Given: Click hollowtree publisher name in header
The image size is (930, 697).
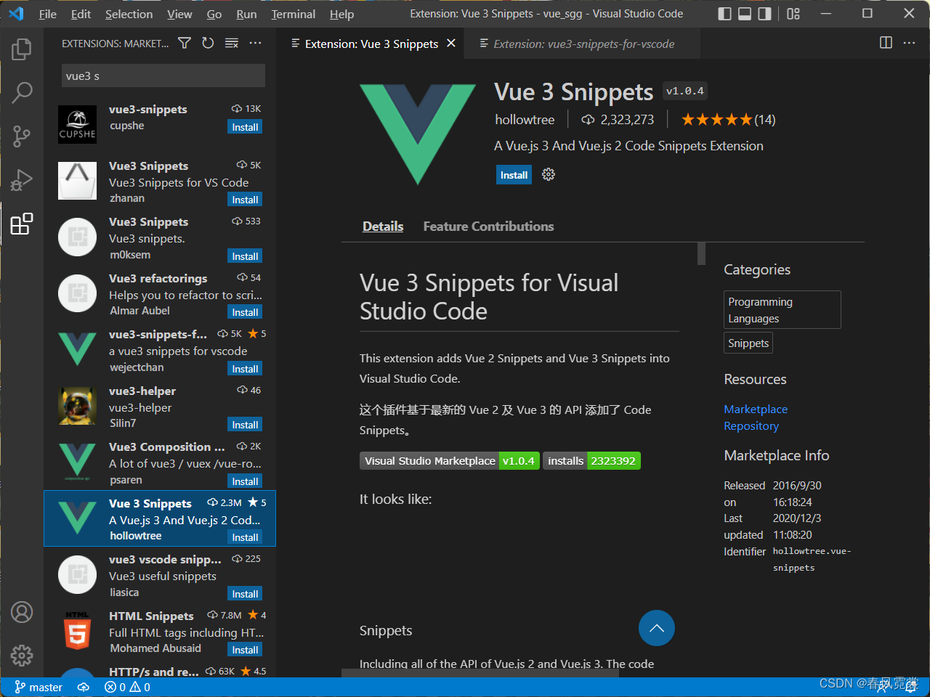Looking at the screenshot, I should click(525, 120).
